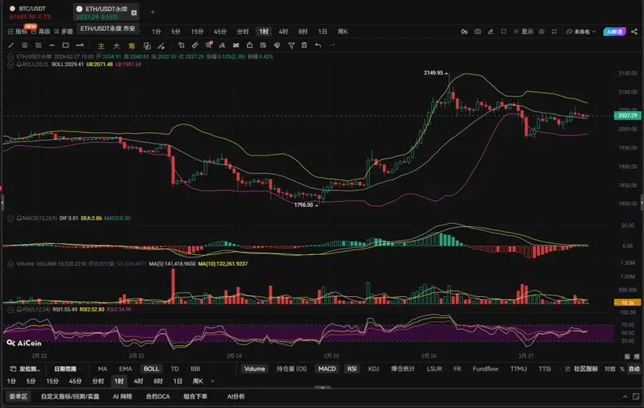Enable the KDJ sub-indicator
The height and width of the screenshot is (408, 644).
tap(374, 369)
